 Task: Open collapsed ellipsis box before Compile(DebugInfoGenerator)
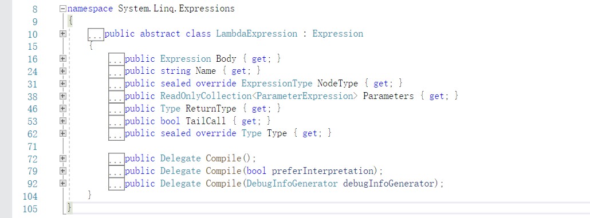point(116,184)
